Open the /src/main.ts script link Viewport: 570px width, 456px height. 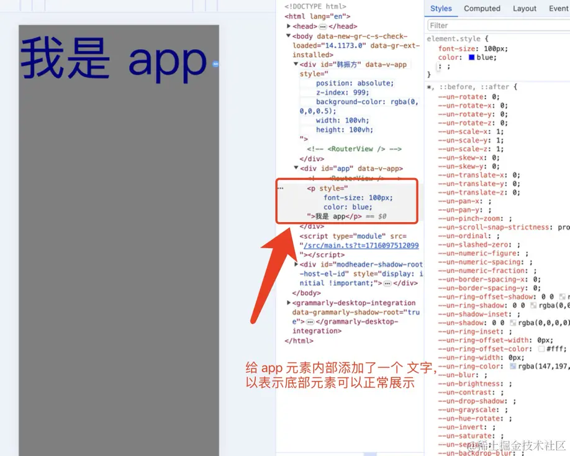click(x=361, y=245)
